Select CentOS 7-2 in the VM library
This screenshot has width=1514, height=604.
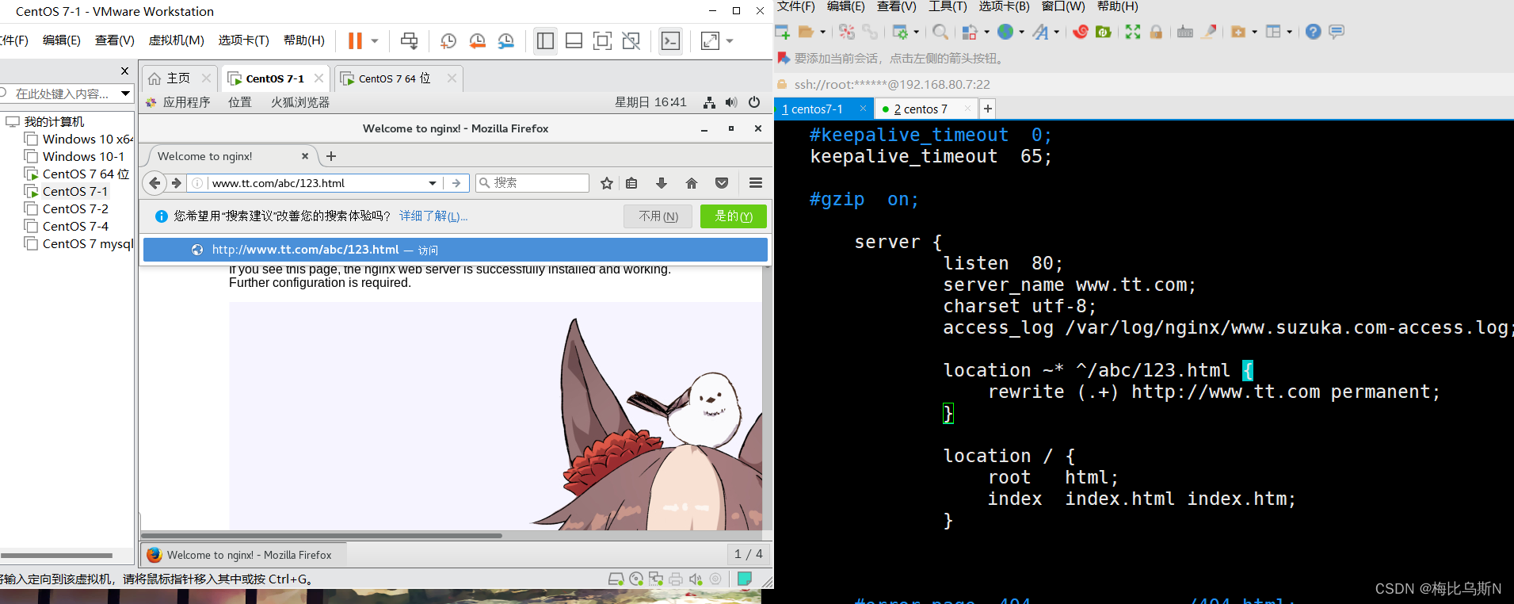tap(75, 208)
